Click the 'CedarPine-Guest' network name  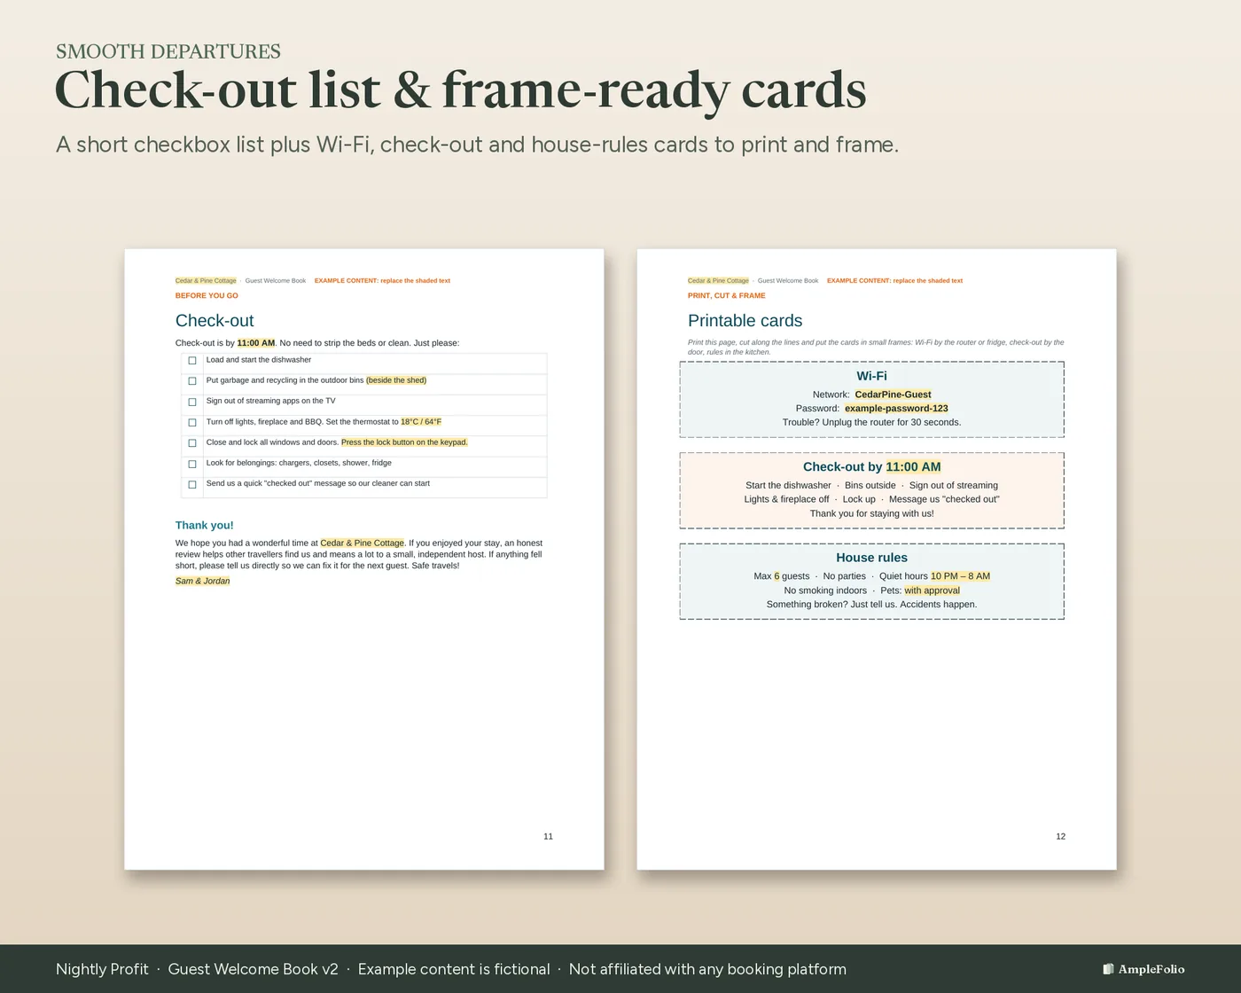coord(893,395)
